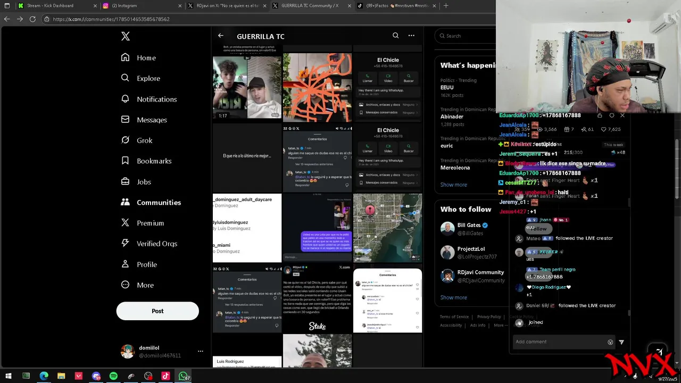Send the comment with arrow icon
The height and width of the screenshot is (383, 681).
[621, 342]
